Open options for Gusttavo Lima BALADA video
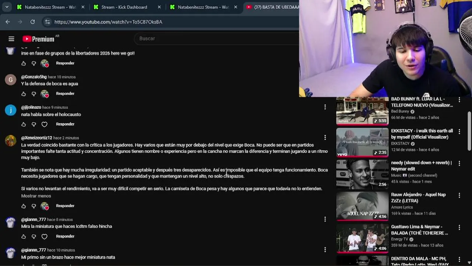This screenshot has width=472, height=266. pos(459,227)
